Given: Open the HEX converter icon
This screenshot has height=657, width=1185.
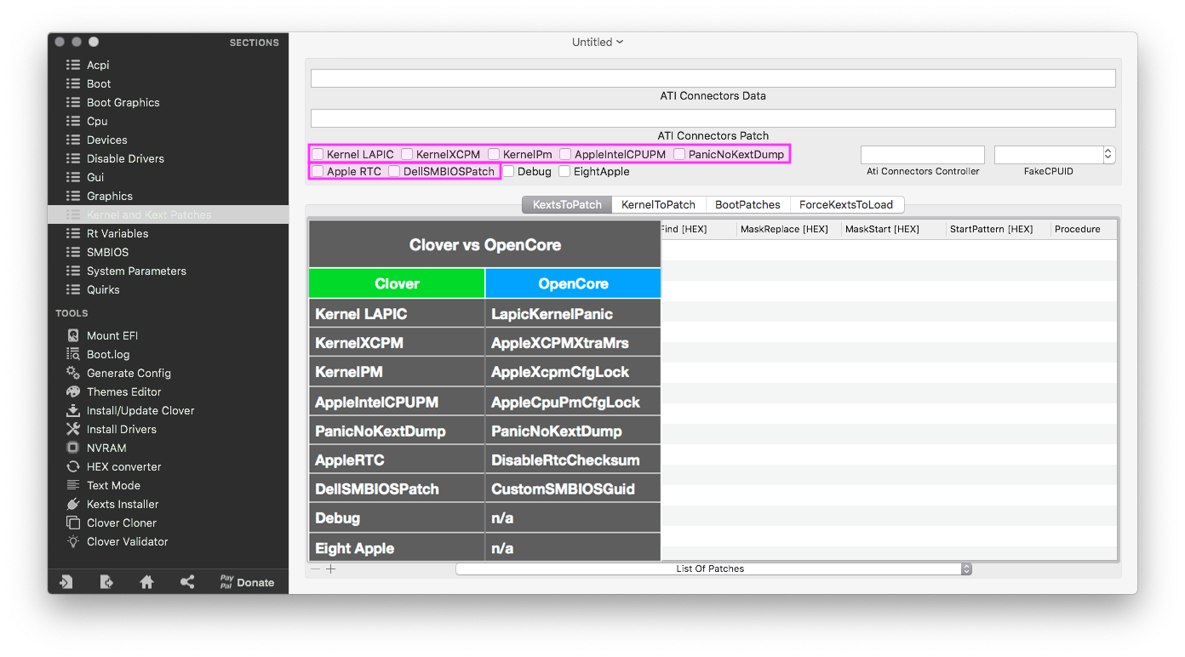Looking at the screenshot, I should [x=73, y=466].
